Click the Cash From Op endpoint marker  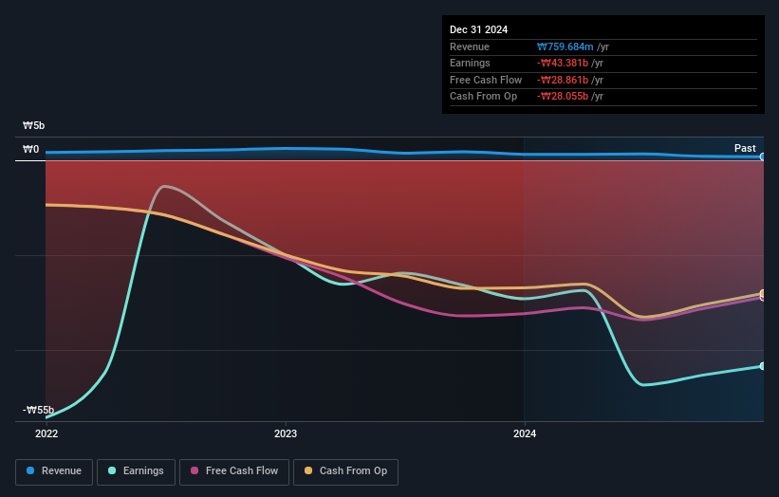click(x=763, y=293)
